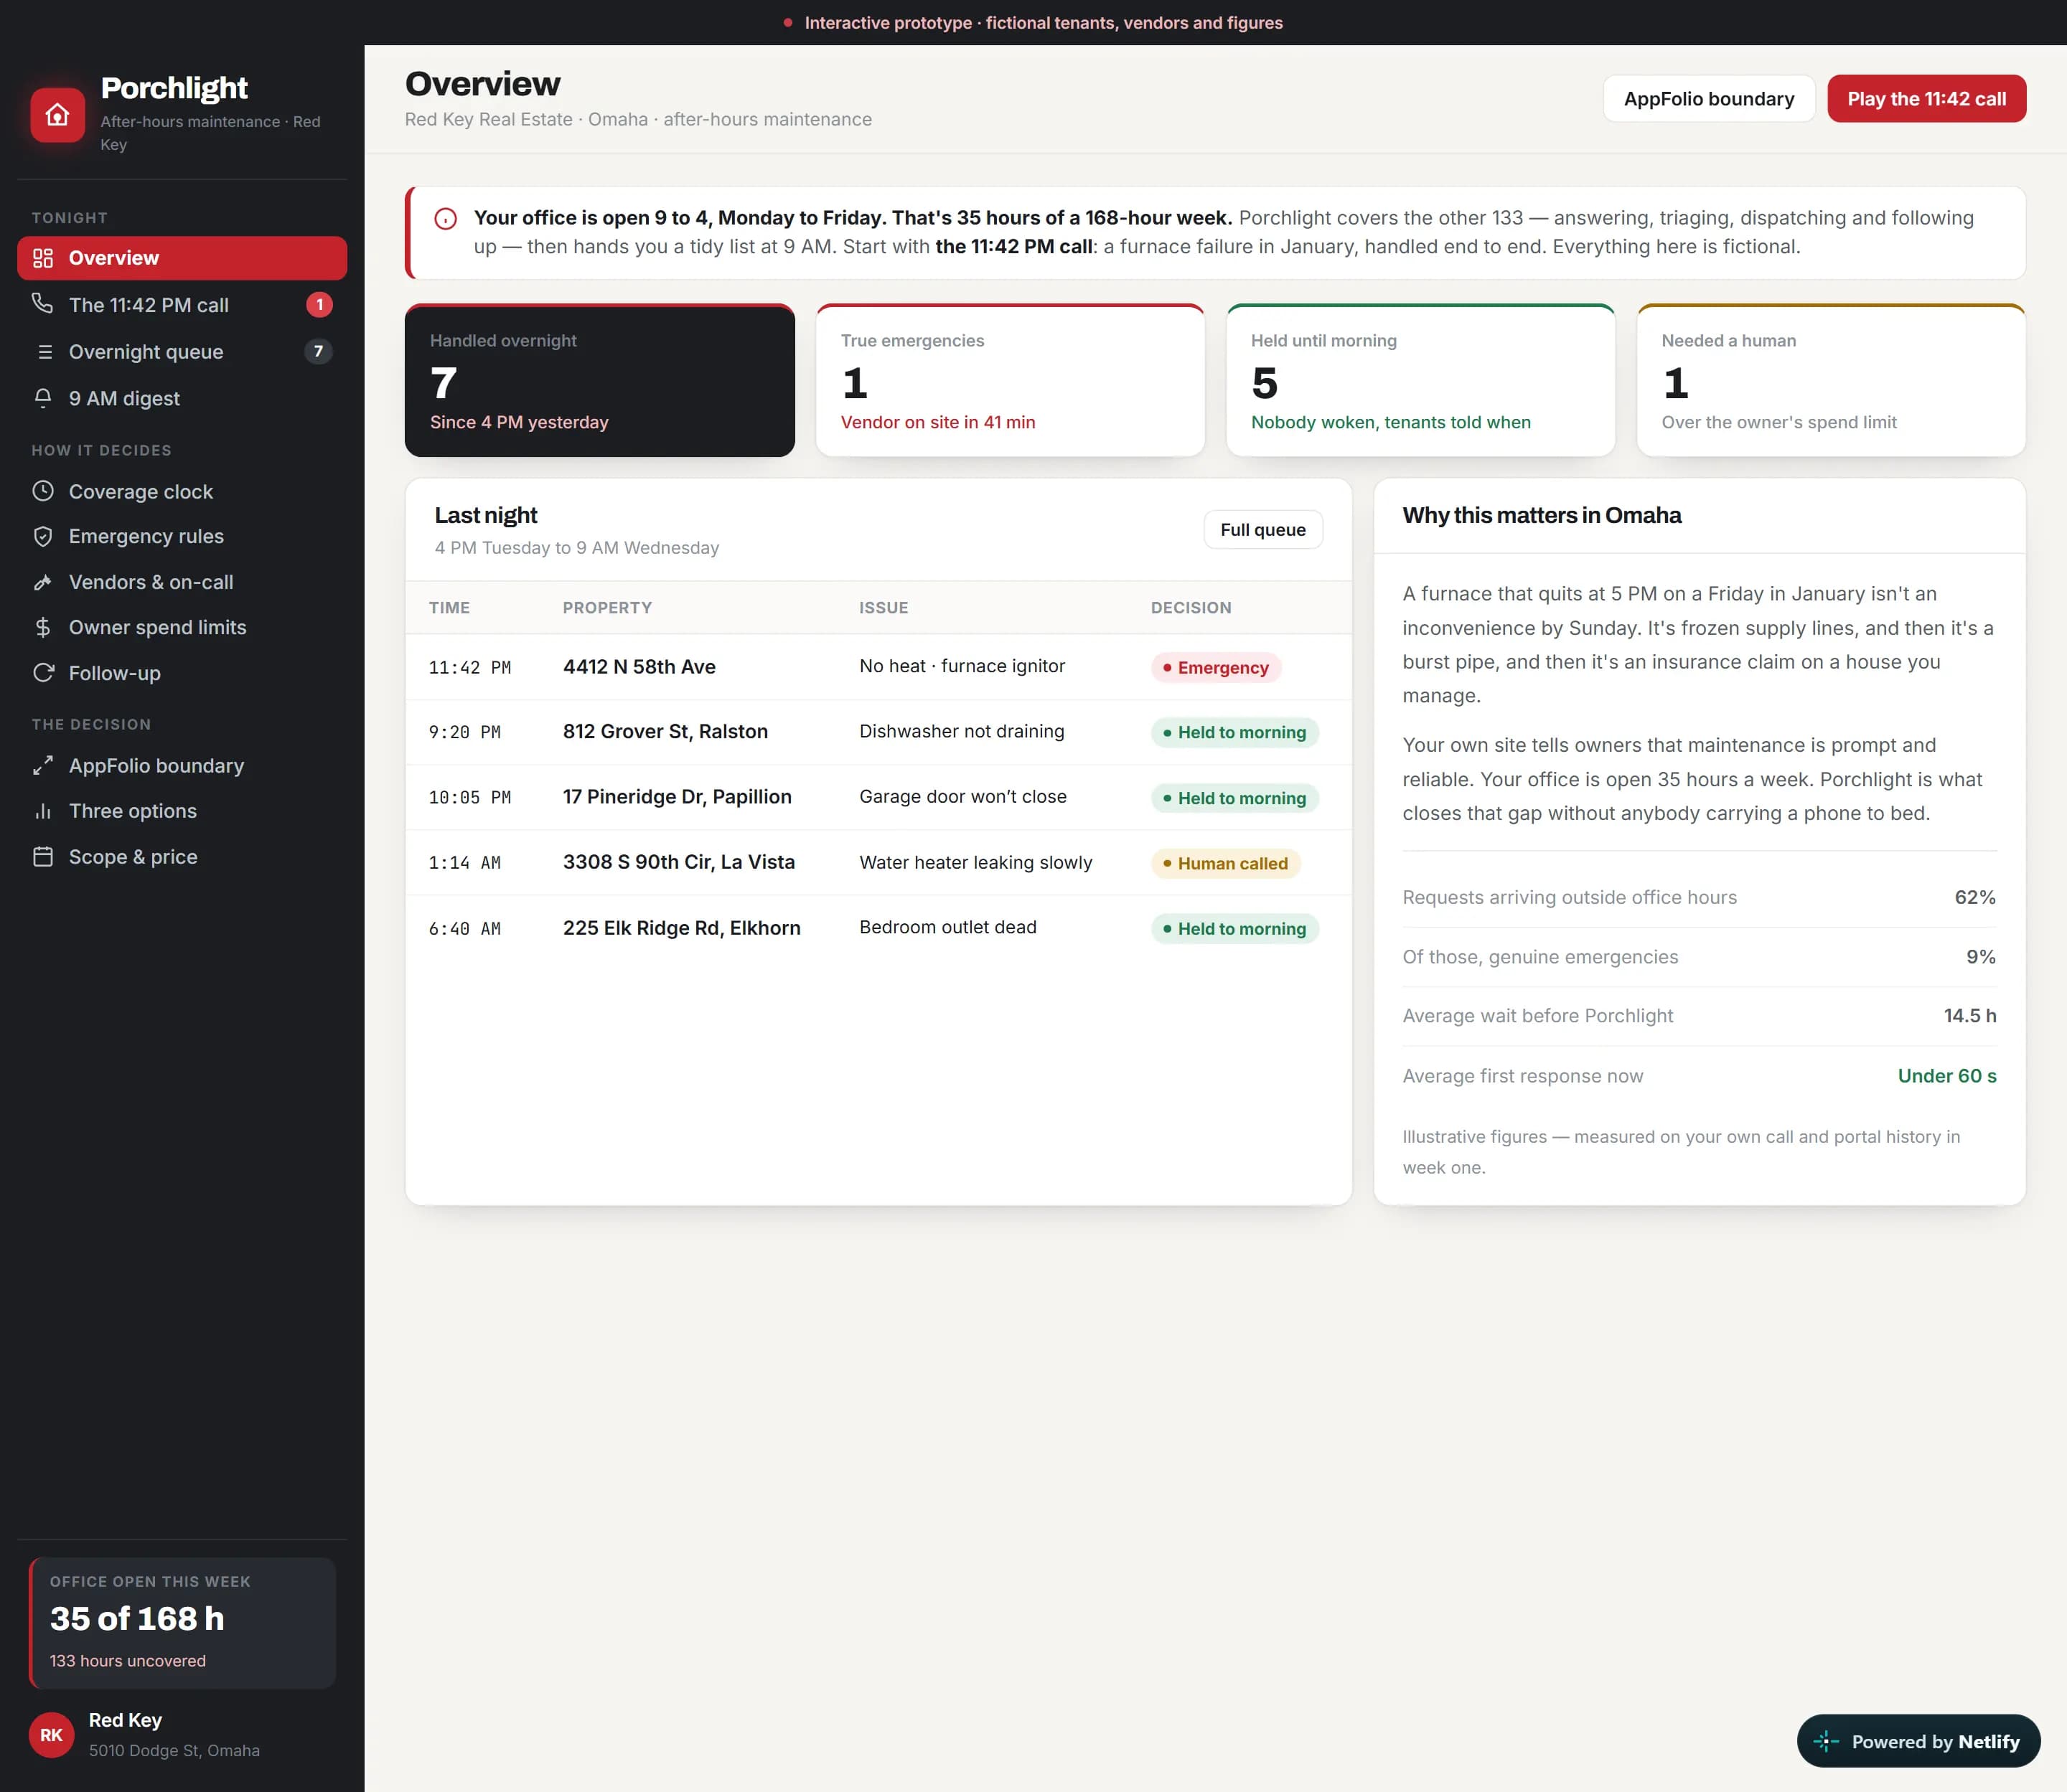
Task: Click the Office open this week 35 of 168 h card
Action: 182,1622
